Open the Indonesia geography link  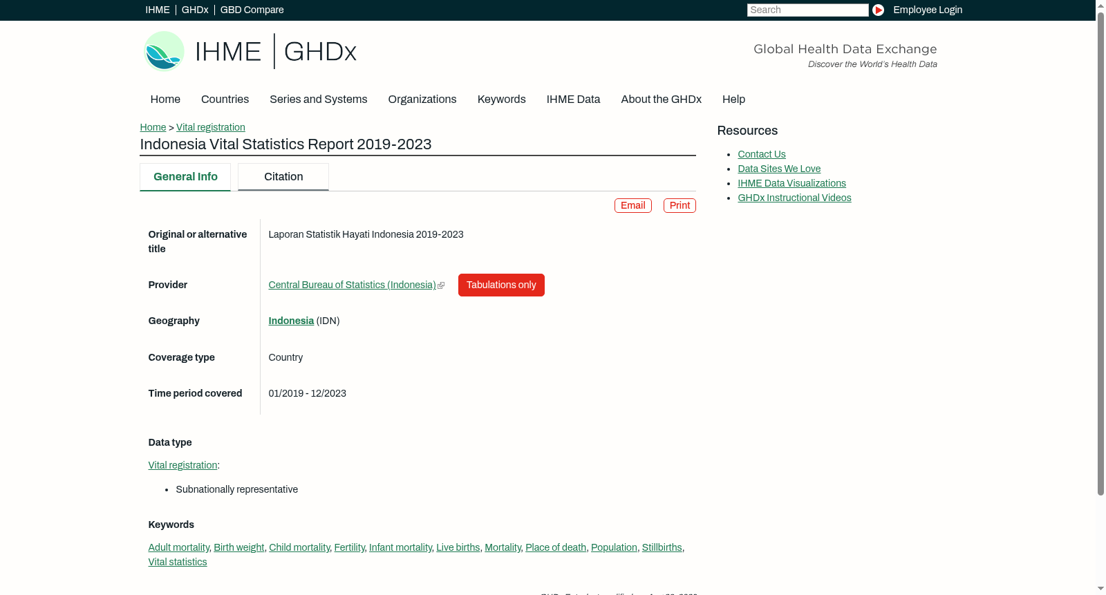point(291,321)
